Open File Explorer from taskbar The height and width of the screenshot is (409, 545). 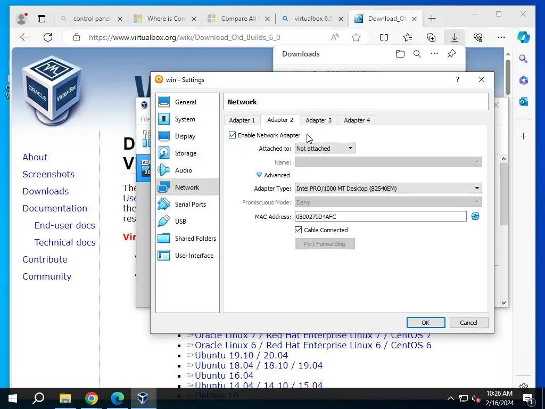tap(65, 398)
